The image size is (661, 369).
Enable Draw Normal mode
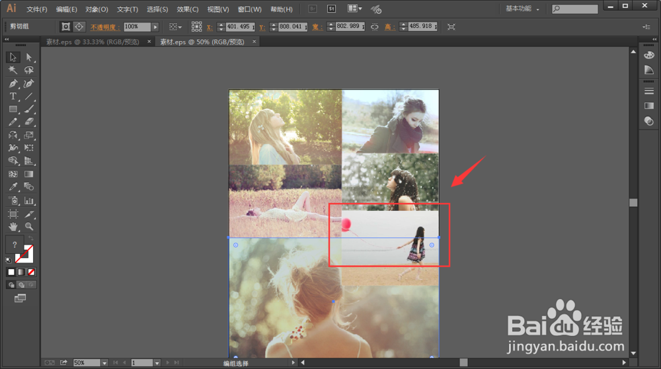[11, 284]
